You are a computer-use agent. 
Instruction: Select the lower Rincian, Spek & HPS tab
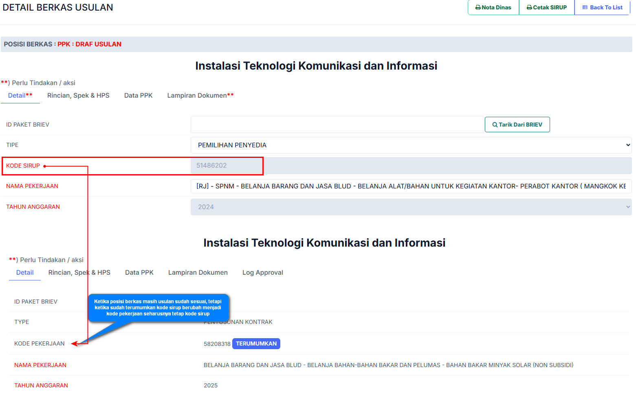pos(79,273)
